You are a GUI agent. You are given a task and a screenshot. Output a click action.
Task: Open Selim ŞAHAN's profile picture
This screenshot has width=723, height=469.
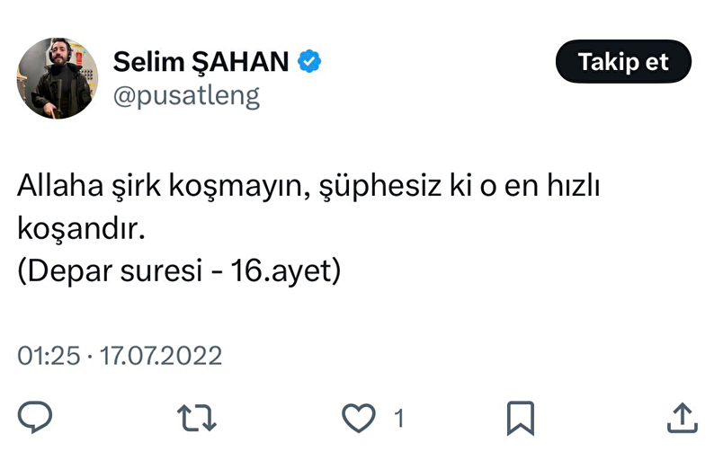click(x=58, y=78)
